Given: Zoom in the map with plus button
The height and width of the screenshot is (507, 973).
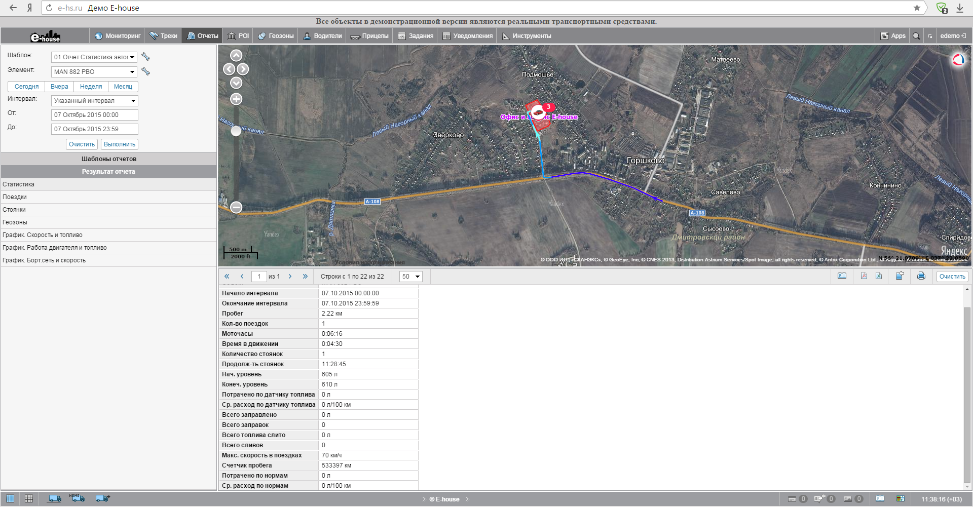Looking at the screenshot, I should tap(236, 99).
